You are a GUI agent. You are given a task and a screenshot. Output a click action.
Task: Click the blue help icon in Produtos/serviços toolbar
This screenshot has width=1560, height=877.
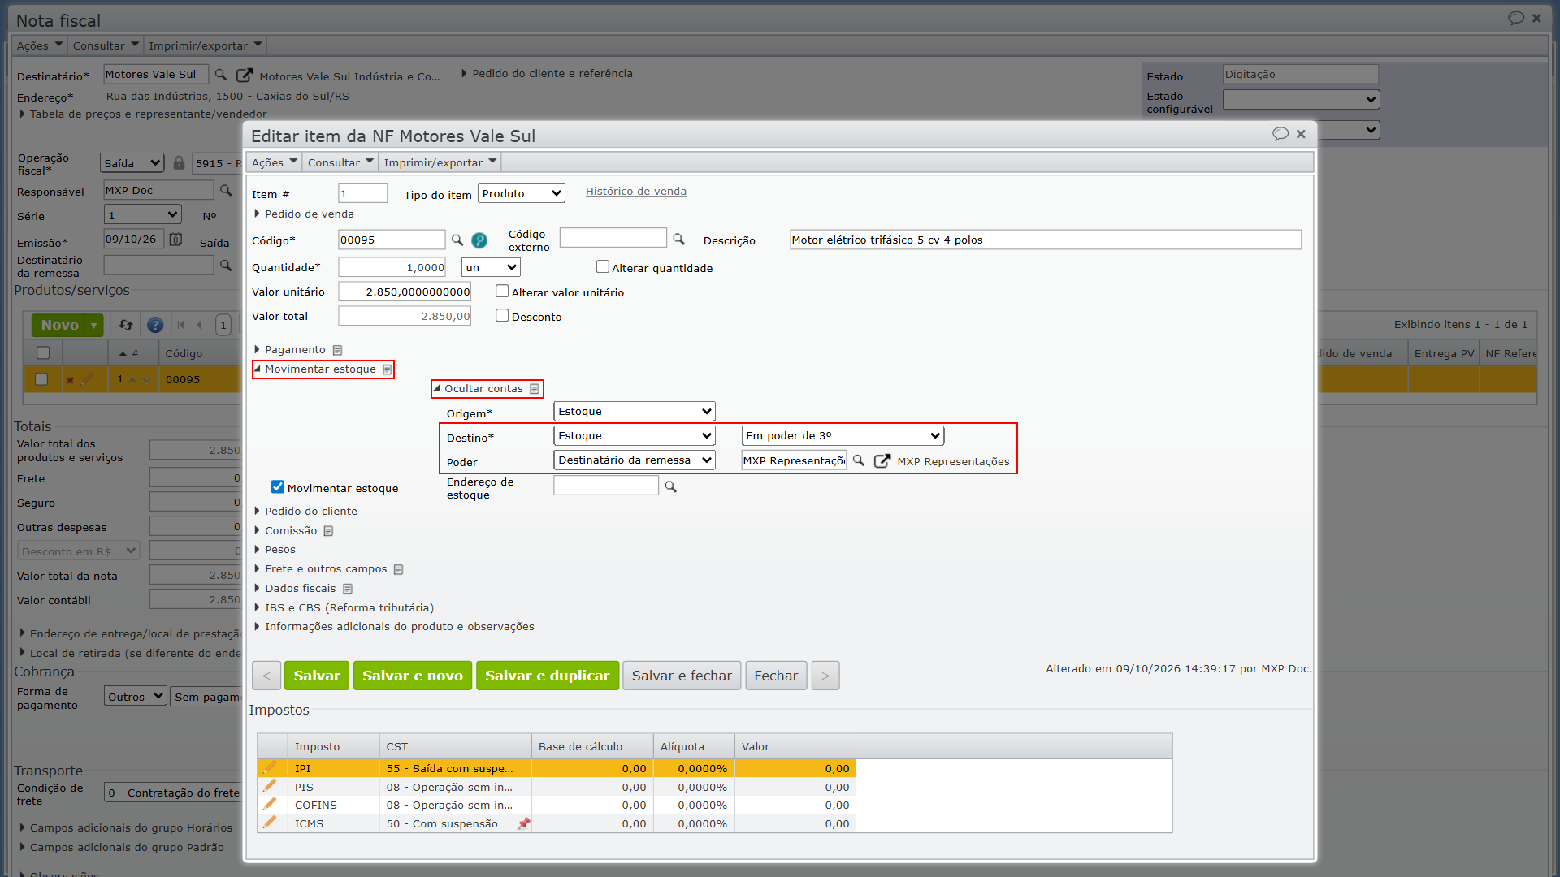coord(155,326)
